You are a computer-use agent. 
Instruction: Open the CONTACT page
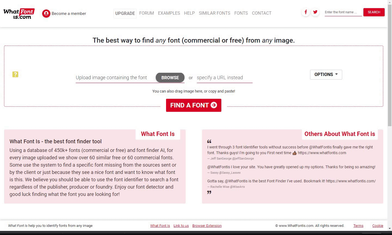262,13
